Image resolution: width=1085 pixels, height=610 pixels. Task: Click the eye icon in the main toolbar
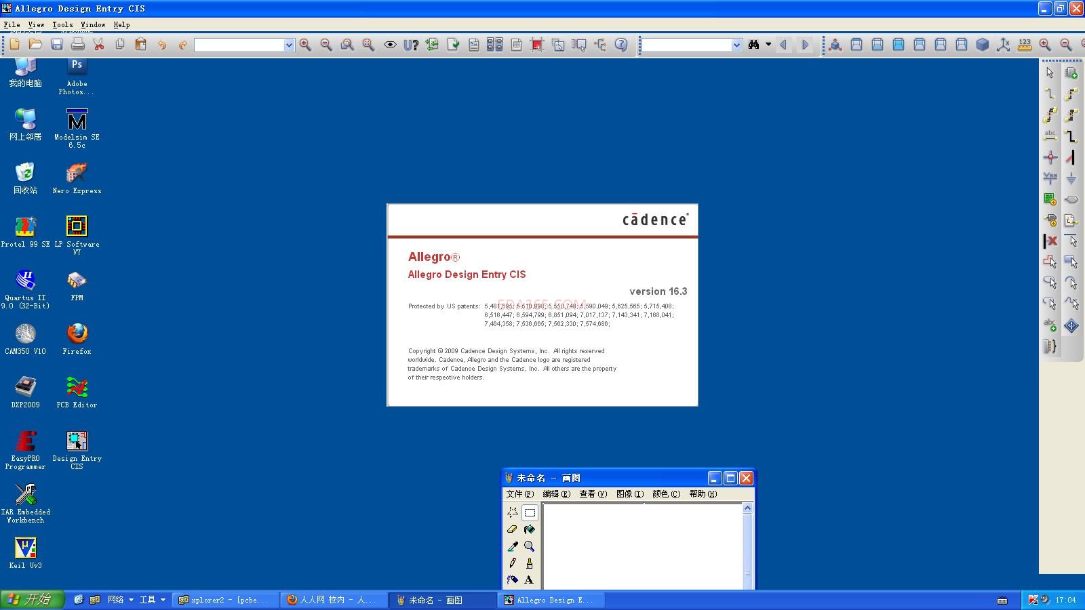[390, 45]
